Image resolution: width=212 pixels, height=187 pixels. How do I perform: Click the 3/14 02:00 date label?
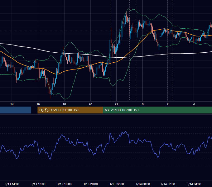tap(168, 184)
